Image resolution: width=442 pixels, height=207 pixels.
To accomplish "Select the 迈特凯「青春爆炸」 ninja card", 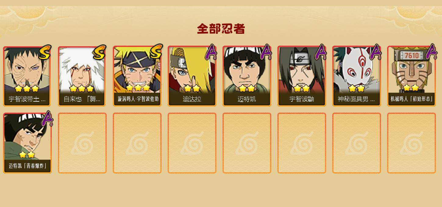I will click(x=27, y=143).
